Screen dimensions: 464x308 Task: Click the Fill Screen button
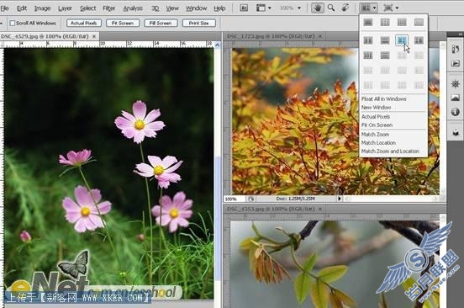click(x=161, y=23)
